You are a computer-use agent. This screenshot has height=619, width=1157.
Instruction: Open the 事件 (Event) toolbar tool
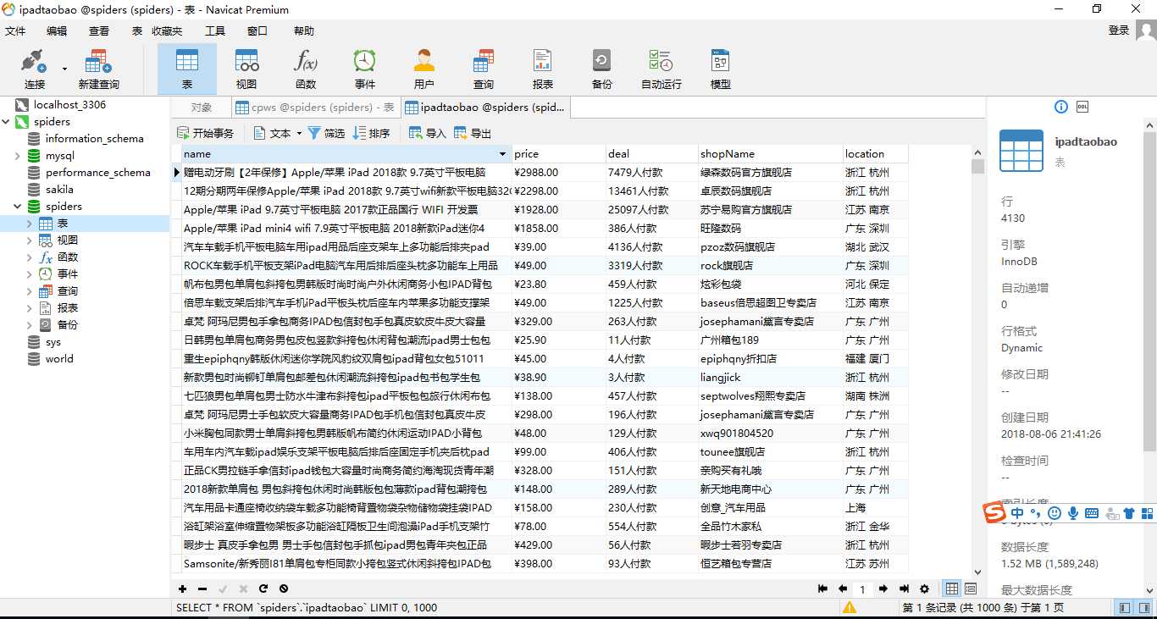tap(365, 69)
